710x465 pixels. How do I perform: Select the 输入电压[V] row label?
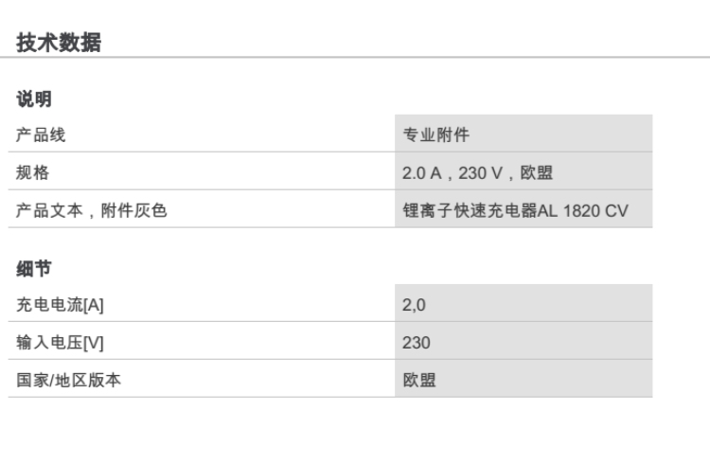coord(60,343)
